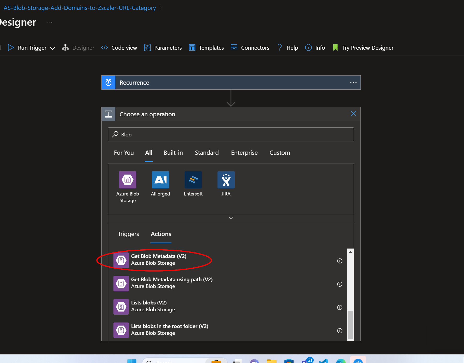
Task: Switch to the For You tab
Action: [124, 153]
